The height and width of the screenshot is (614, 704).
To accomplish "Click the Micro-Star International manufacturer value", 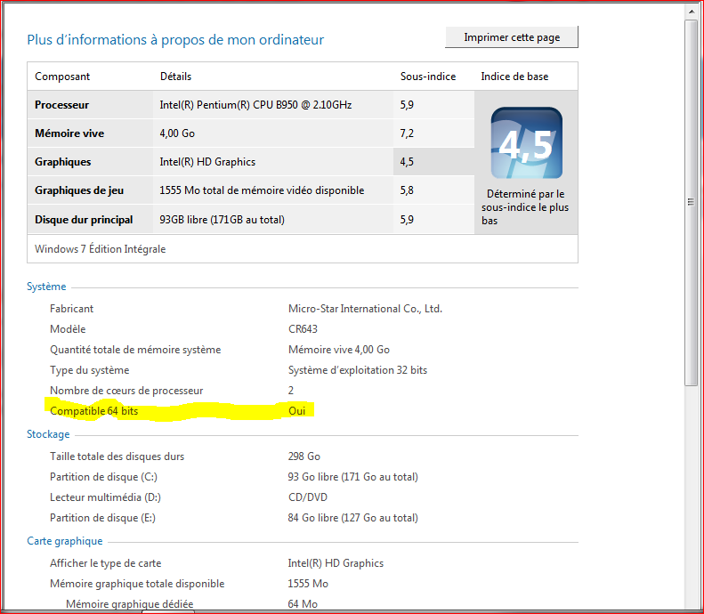I will [x=365, y=309].
